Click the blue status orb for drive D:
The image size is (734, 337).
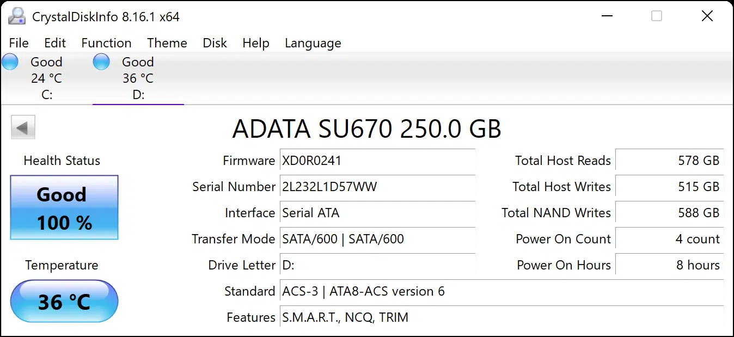(x=101, y=62)
